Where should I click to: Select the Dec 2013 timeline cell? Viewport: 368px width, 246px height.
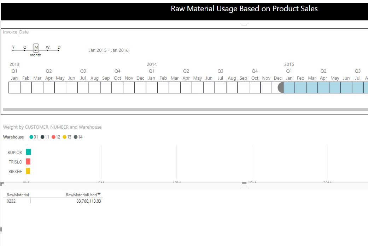140,87
